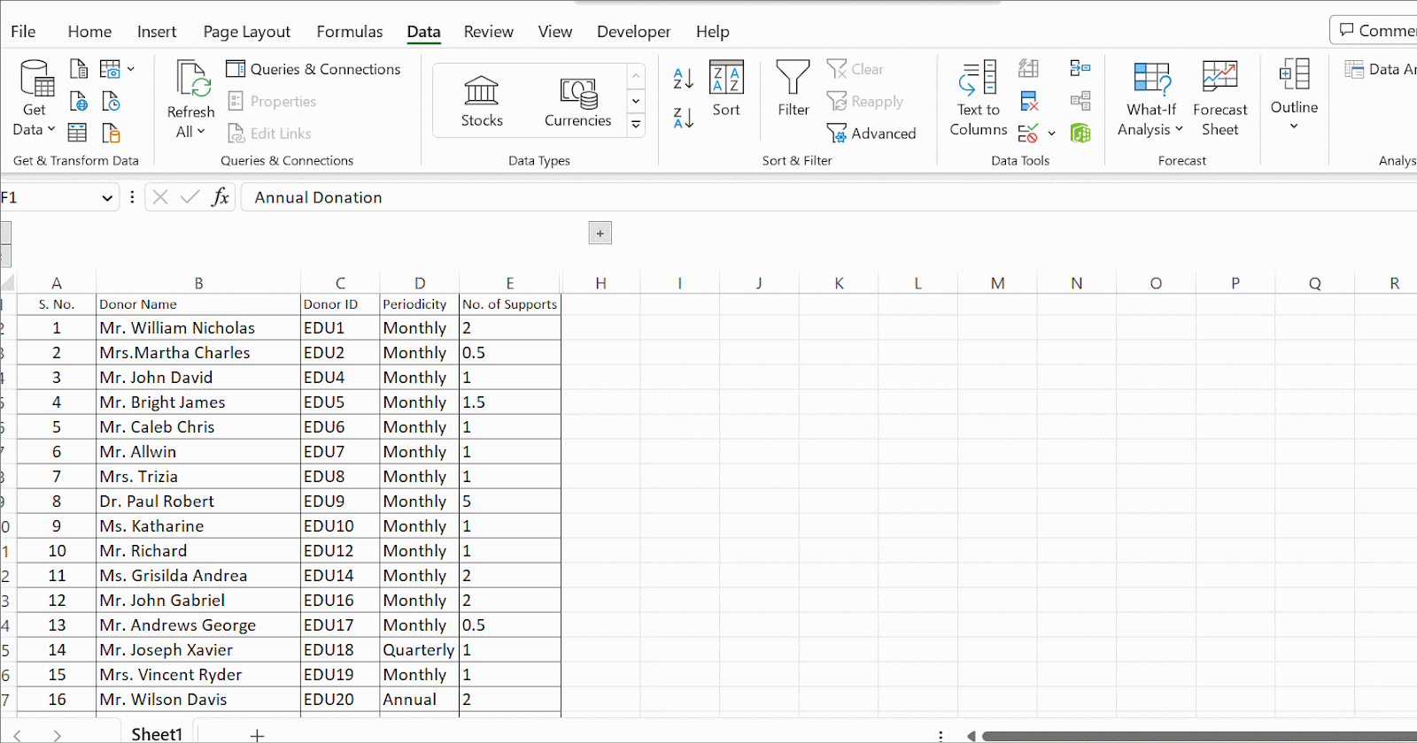Click the Sort Z to A icon
Image resolution: width=1417 pixels, height=743 pixels.
[683, 118]
